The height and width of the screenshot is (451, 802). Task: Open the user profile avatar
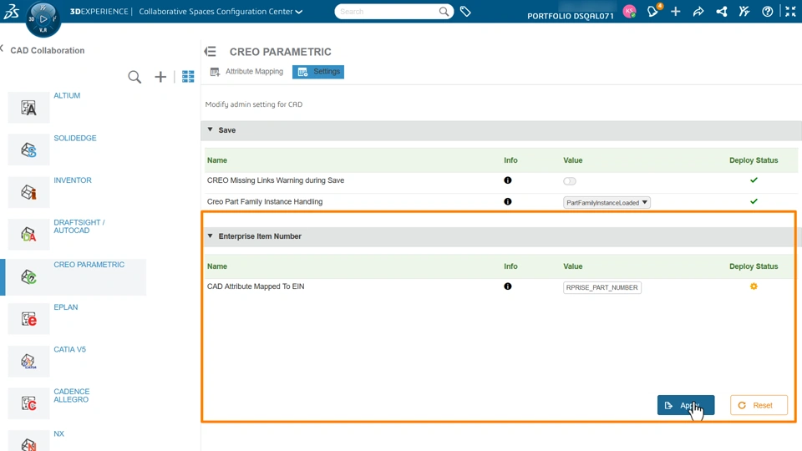click(630, 11)
